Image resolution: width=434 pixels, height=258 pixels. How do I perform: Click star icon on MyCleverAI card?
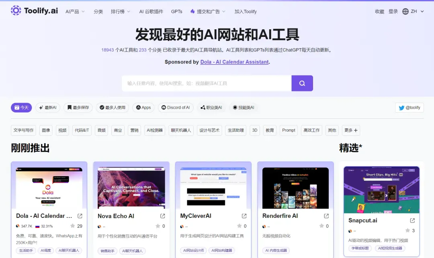(240, 225)
